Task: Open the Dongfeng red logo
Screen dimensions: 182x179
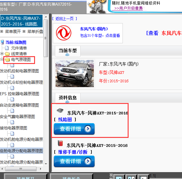Action: point(64,33)
